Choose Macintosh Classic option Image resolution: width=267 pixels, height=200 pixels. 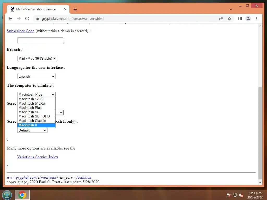click(x=36, y=121)
